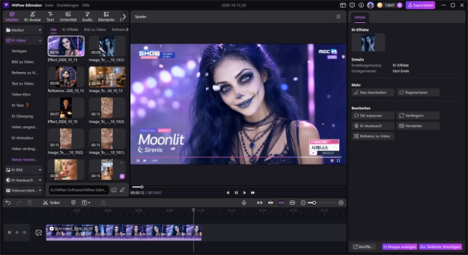Select KI-Animation in the sidebar
The height and width of the screenshot is (255, 468).
click(22, 138)
